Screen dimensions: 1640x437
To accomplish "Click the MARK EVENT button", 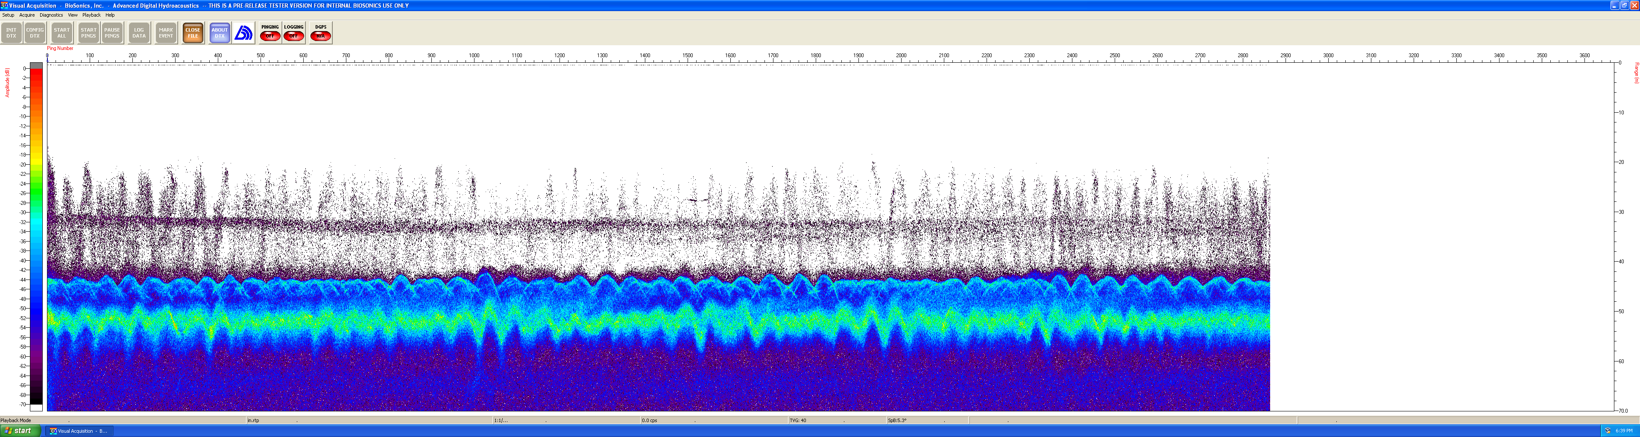I will pyautogui.click(x=166, y=33).
